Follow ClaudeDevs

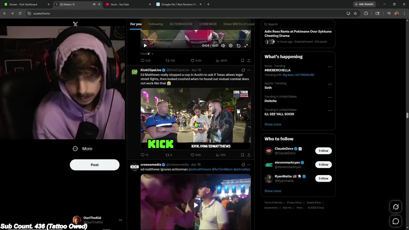click(x=323, y=151)
